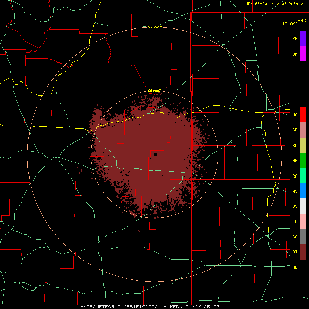
Task: Select the GC gray legend swatch
Action: coord(303,237)
